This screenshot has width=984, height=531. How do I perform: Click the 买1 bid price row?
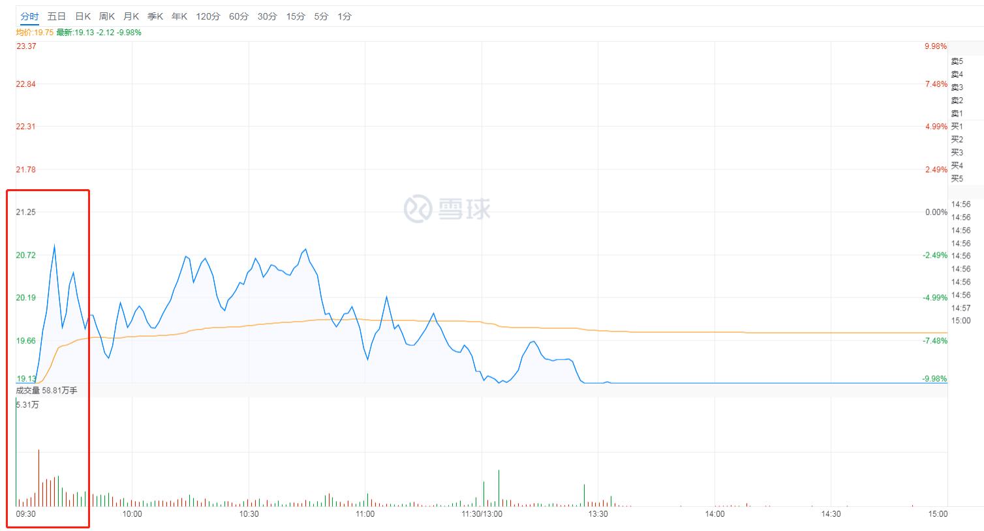coord(957,127)
